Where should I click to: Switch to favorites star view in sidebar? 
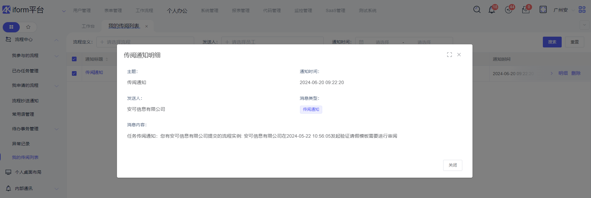[28, 27]
